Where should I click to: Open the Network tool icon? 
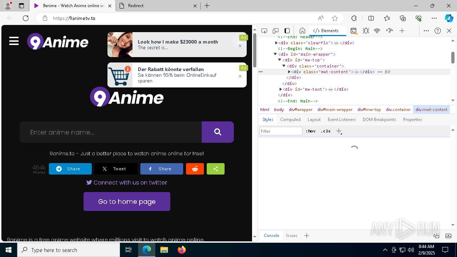(x=377, y=31)
